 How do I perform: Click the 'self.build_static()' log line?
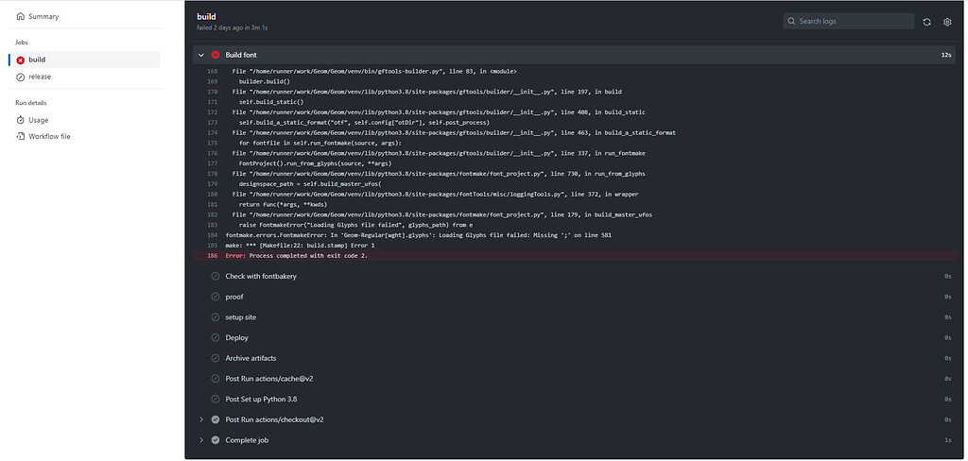tap(271, 102)
